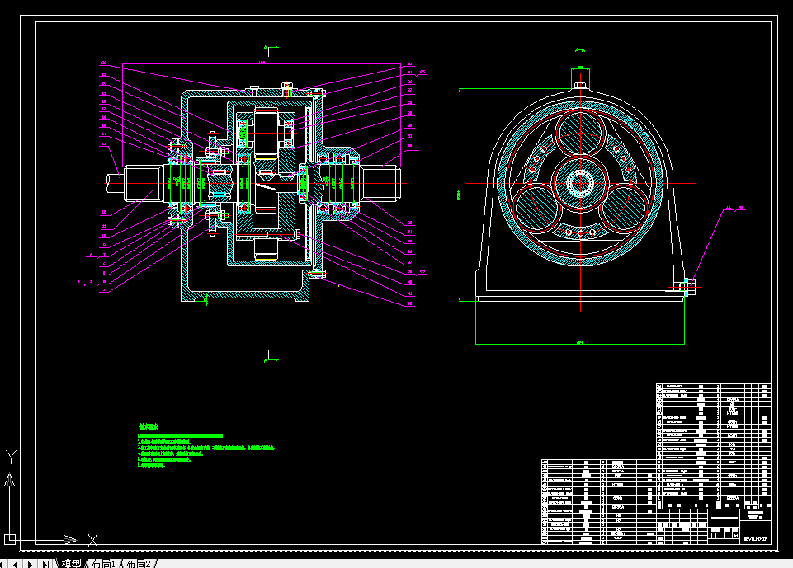Jump to last layout tab arrow
The height and width of the screenshot is (568, 793).
pyautogui.click(x=45, y=563)
